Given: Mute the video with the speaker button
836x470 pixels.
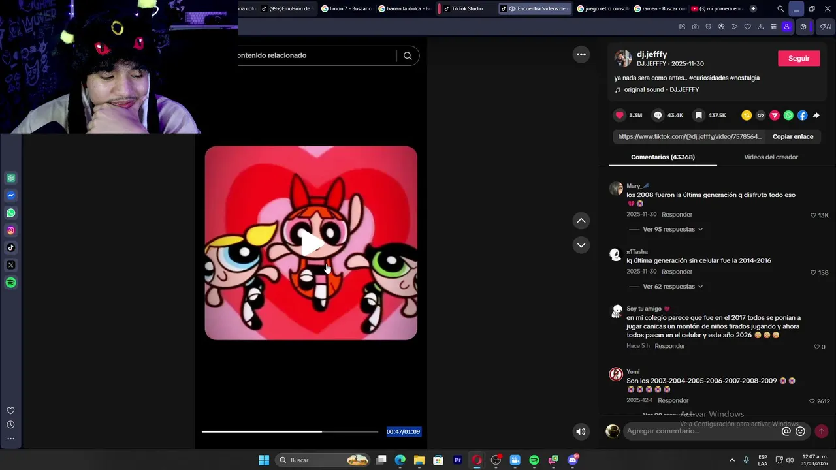Looking at the screenshot, I should tap(581, 431).
